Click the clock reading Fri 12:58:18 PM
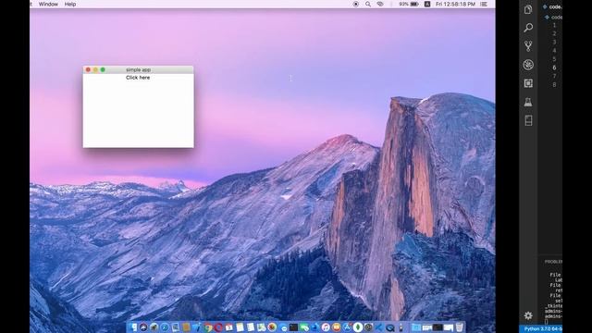Viewport: 592px width, 333px height. (455, 4)
